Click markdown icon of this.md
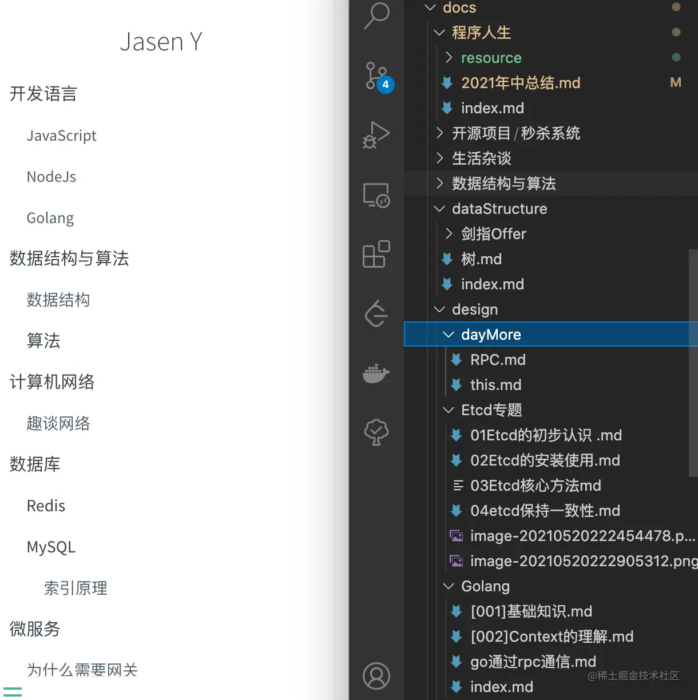The height and width of the screenshot is (700, 698). click(x=457, y=385)
